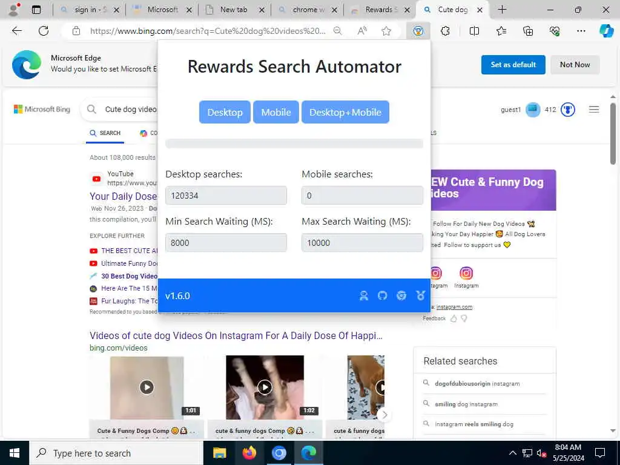The height and width of the screenshot is (465, 620).
Task: Click the zoom indicator in address bar
Action: coord(337,31)
